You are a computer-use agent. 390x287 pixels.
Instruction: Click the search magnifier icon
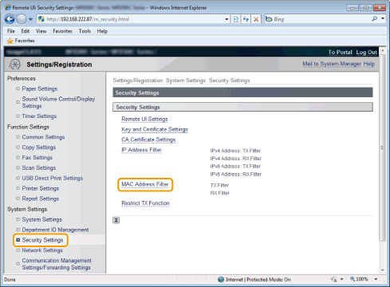pyautogui.click(x=375, y=18)
